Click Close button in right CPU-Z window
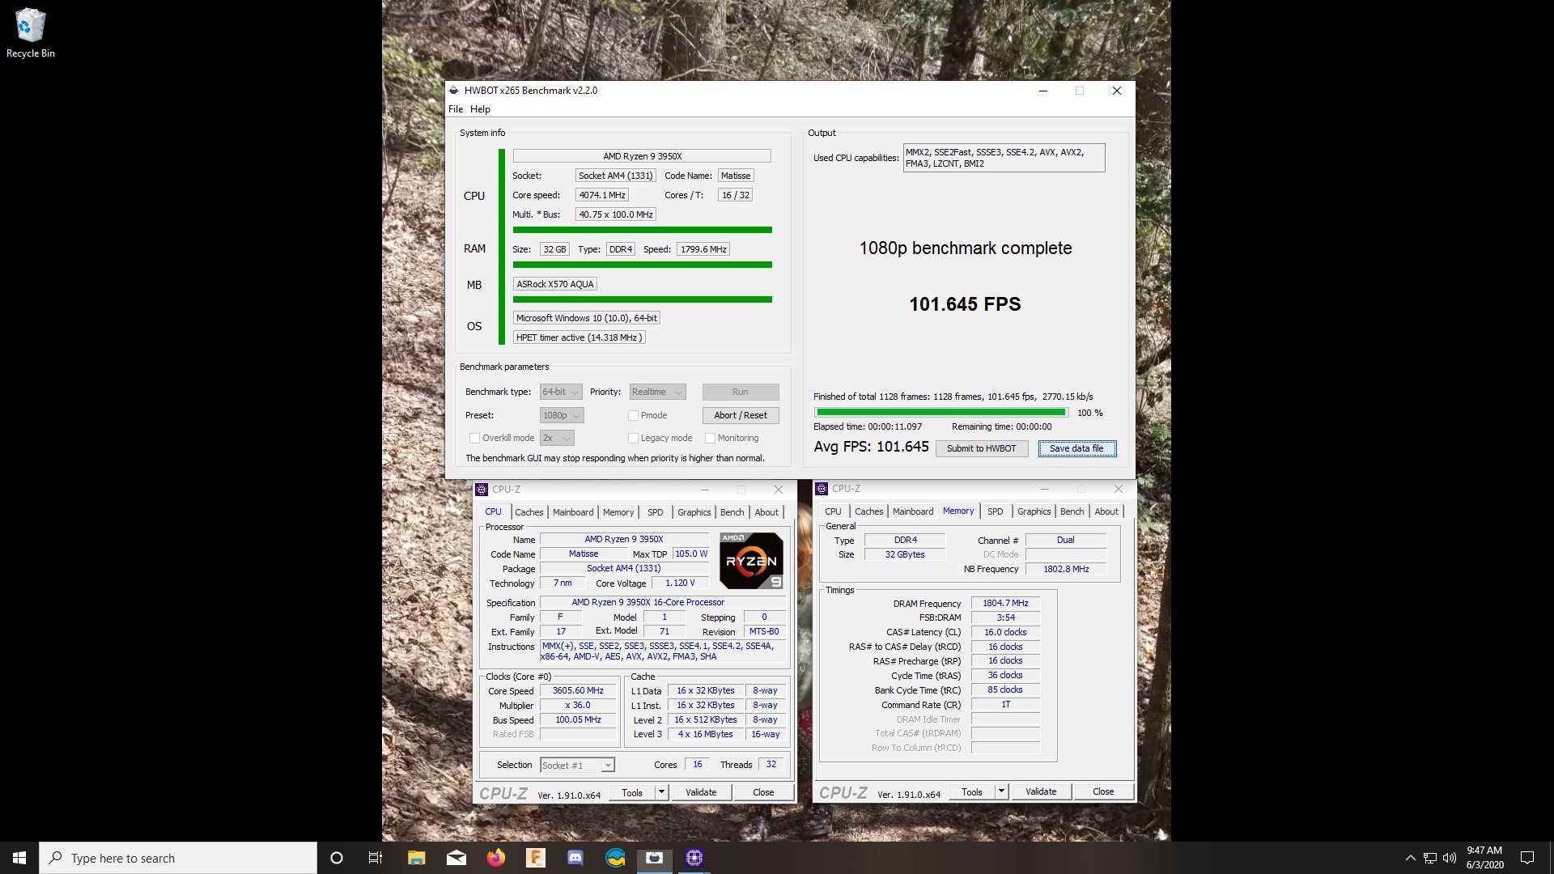Image resolution: width=1554 pixels, height=874 pixels. click(1103, 791)
